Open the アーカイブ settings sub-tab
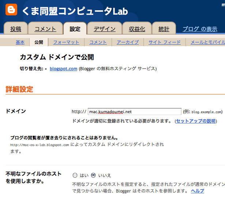 pos(128,42)
